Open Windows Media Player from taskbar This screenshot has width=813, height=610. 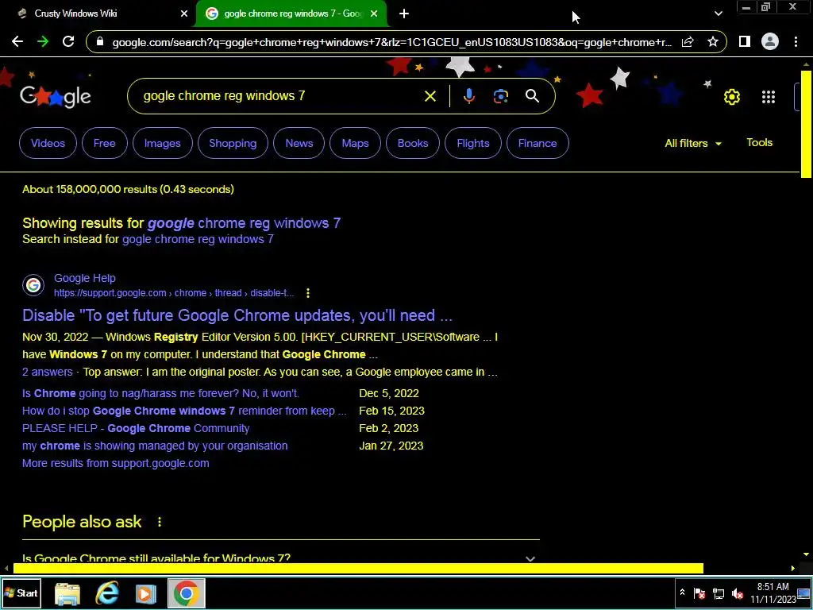tap(146, 593)
